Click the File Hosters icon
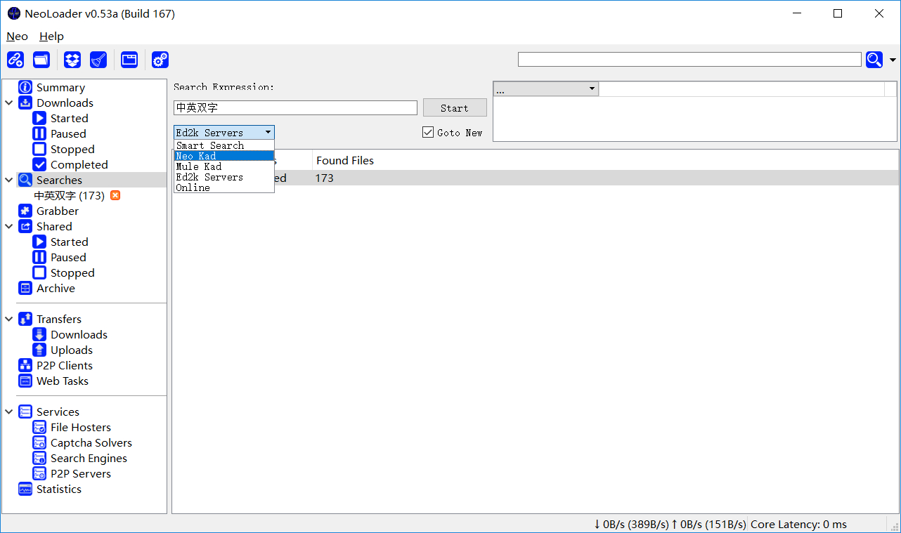This screenshot has height=533, width=901. [x=39, y=427]
